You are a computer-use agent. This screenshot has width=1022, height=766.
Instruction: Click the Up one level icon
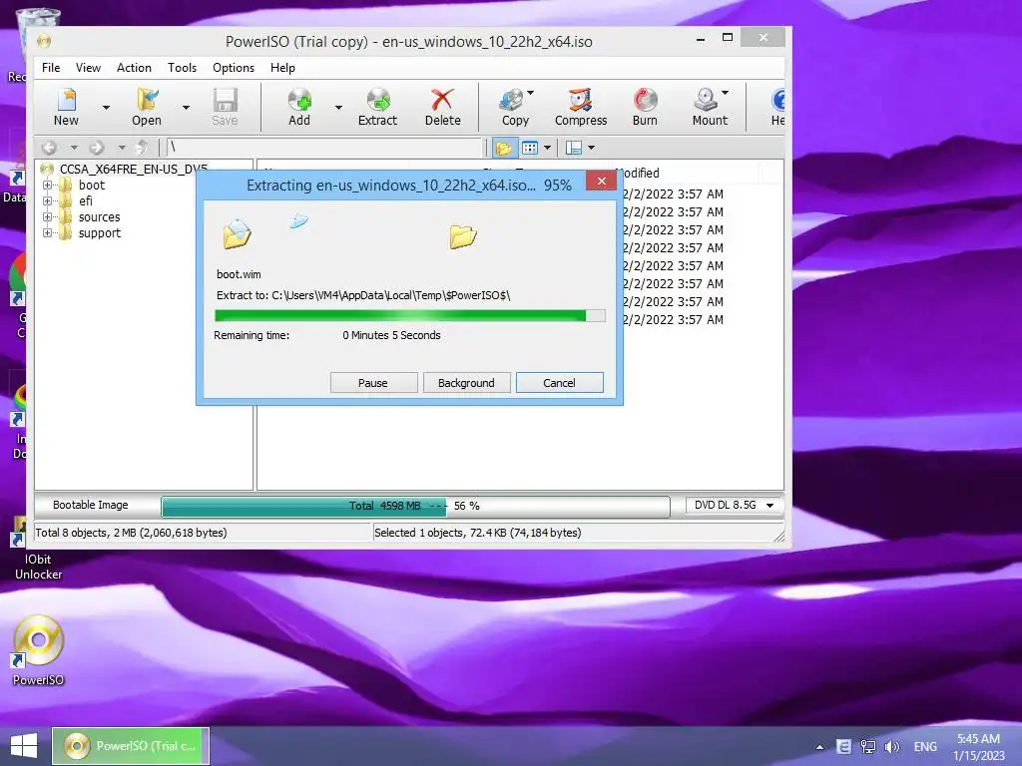[x=142, y=148]
